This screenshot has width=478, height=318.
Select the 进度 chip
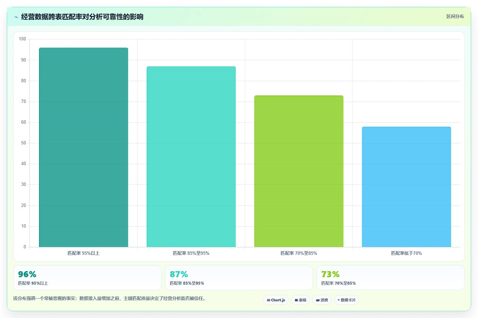tap(322, 300)
